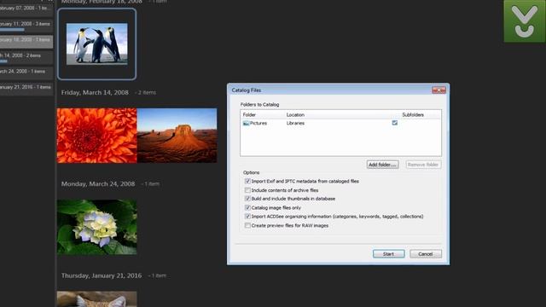Open the red flower thumbnail
The height and width of the screenshot is (307, 546).
pos(96,136)
